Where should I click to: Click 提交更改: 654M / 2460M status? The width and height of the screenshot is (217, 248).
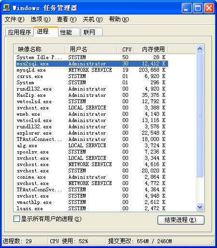pos(140,241)
